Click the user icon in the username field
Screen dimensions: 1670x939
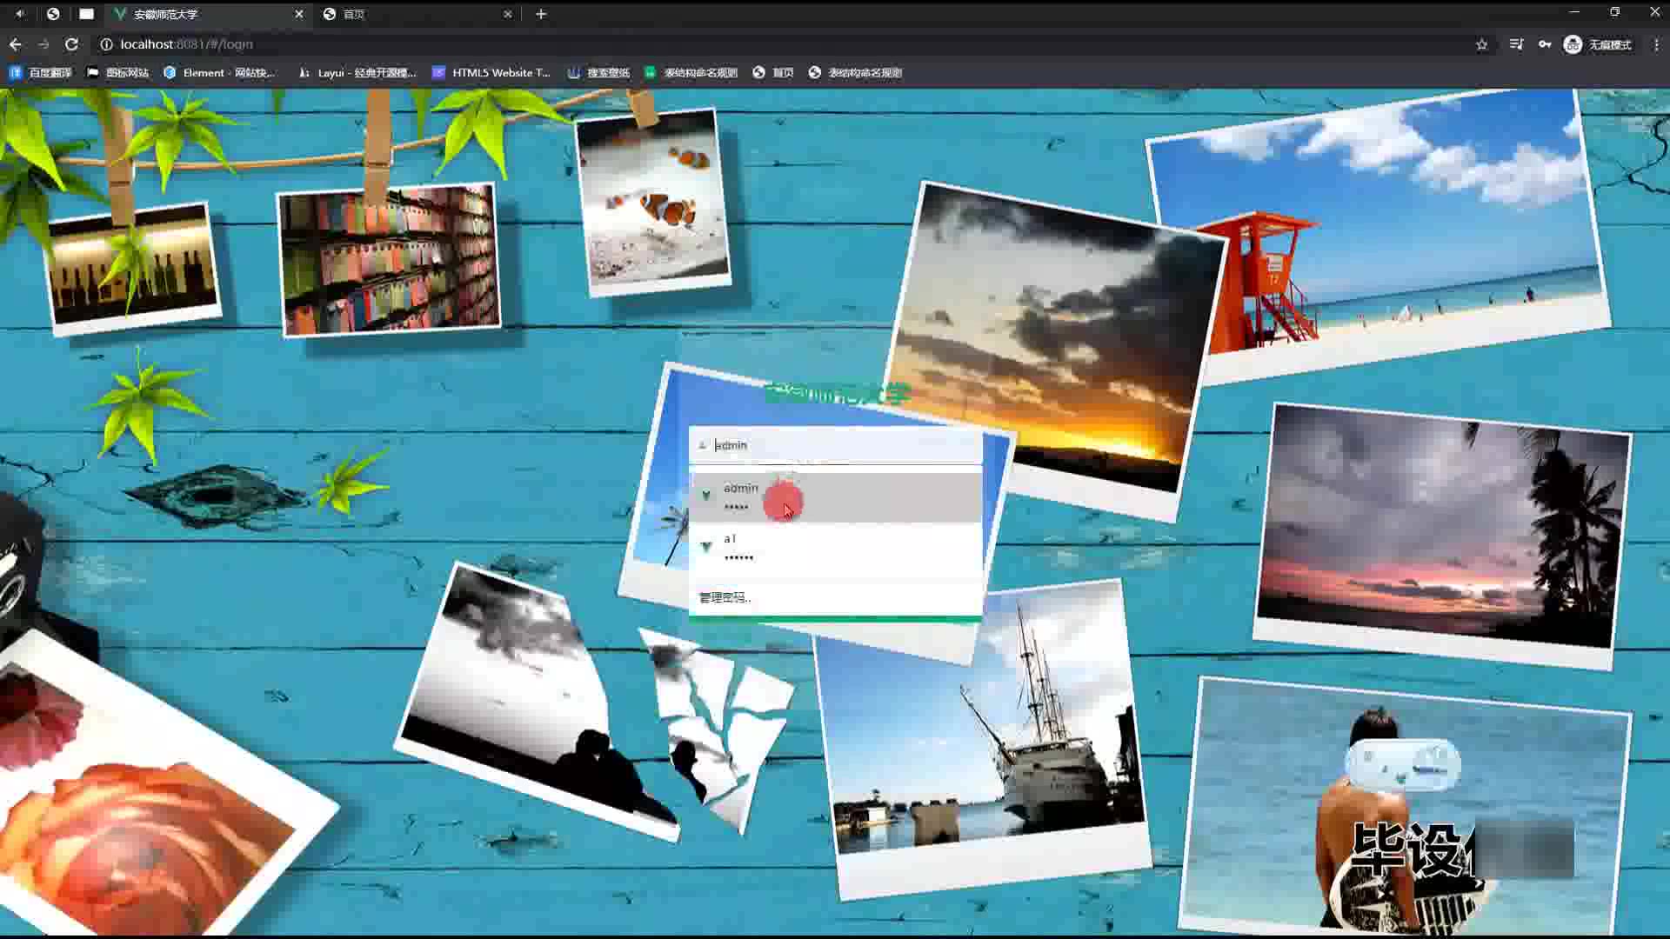coord(703,445)
